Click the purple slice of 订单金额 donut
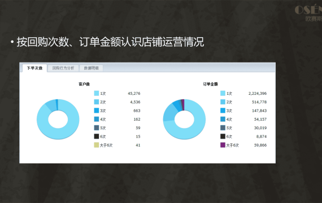The width and height of the screenshot is (322, 203). pos(183,104)
